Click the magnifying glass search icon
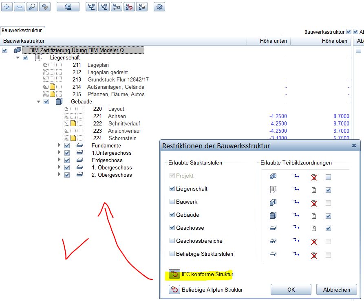Image resolution: width=364 pixels, height=301 pixels. tap(32, 7)
